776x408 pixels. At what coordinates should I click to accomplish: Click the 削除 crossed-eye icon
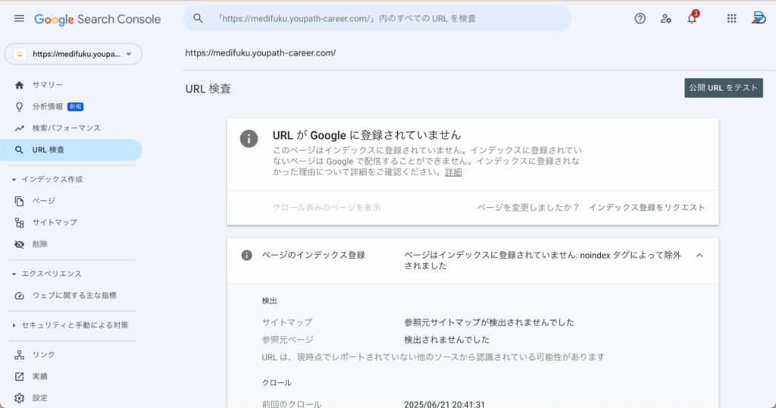pyautogui.click(x=19, y=244)
